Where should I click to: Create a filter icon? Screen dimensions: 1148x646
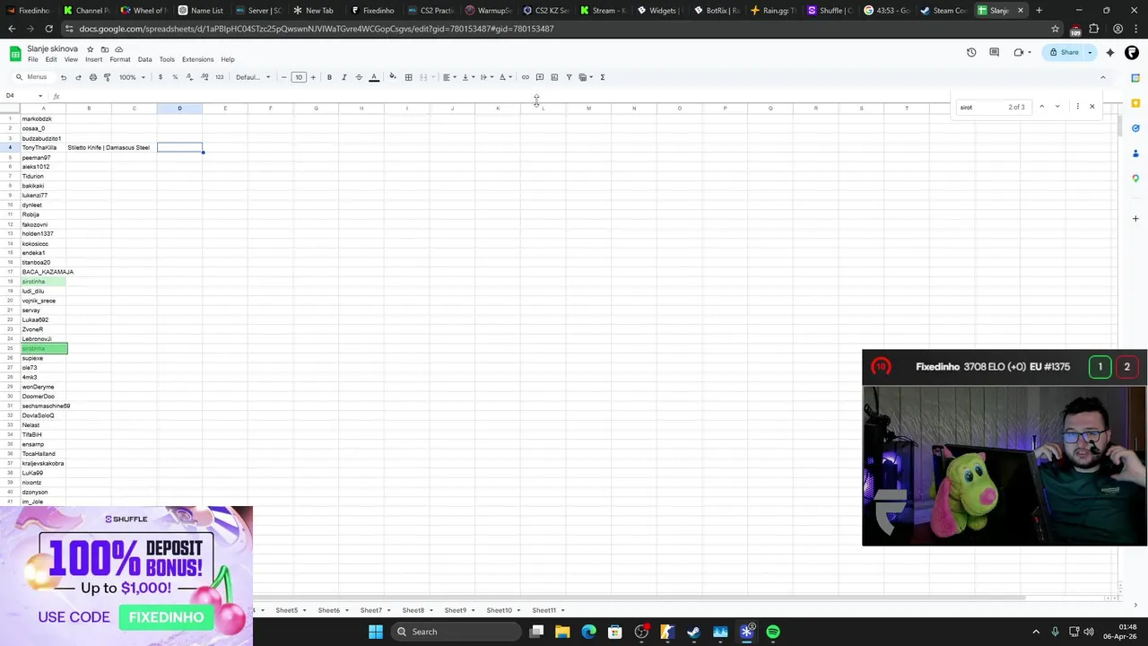click(569, 77)
